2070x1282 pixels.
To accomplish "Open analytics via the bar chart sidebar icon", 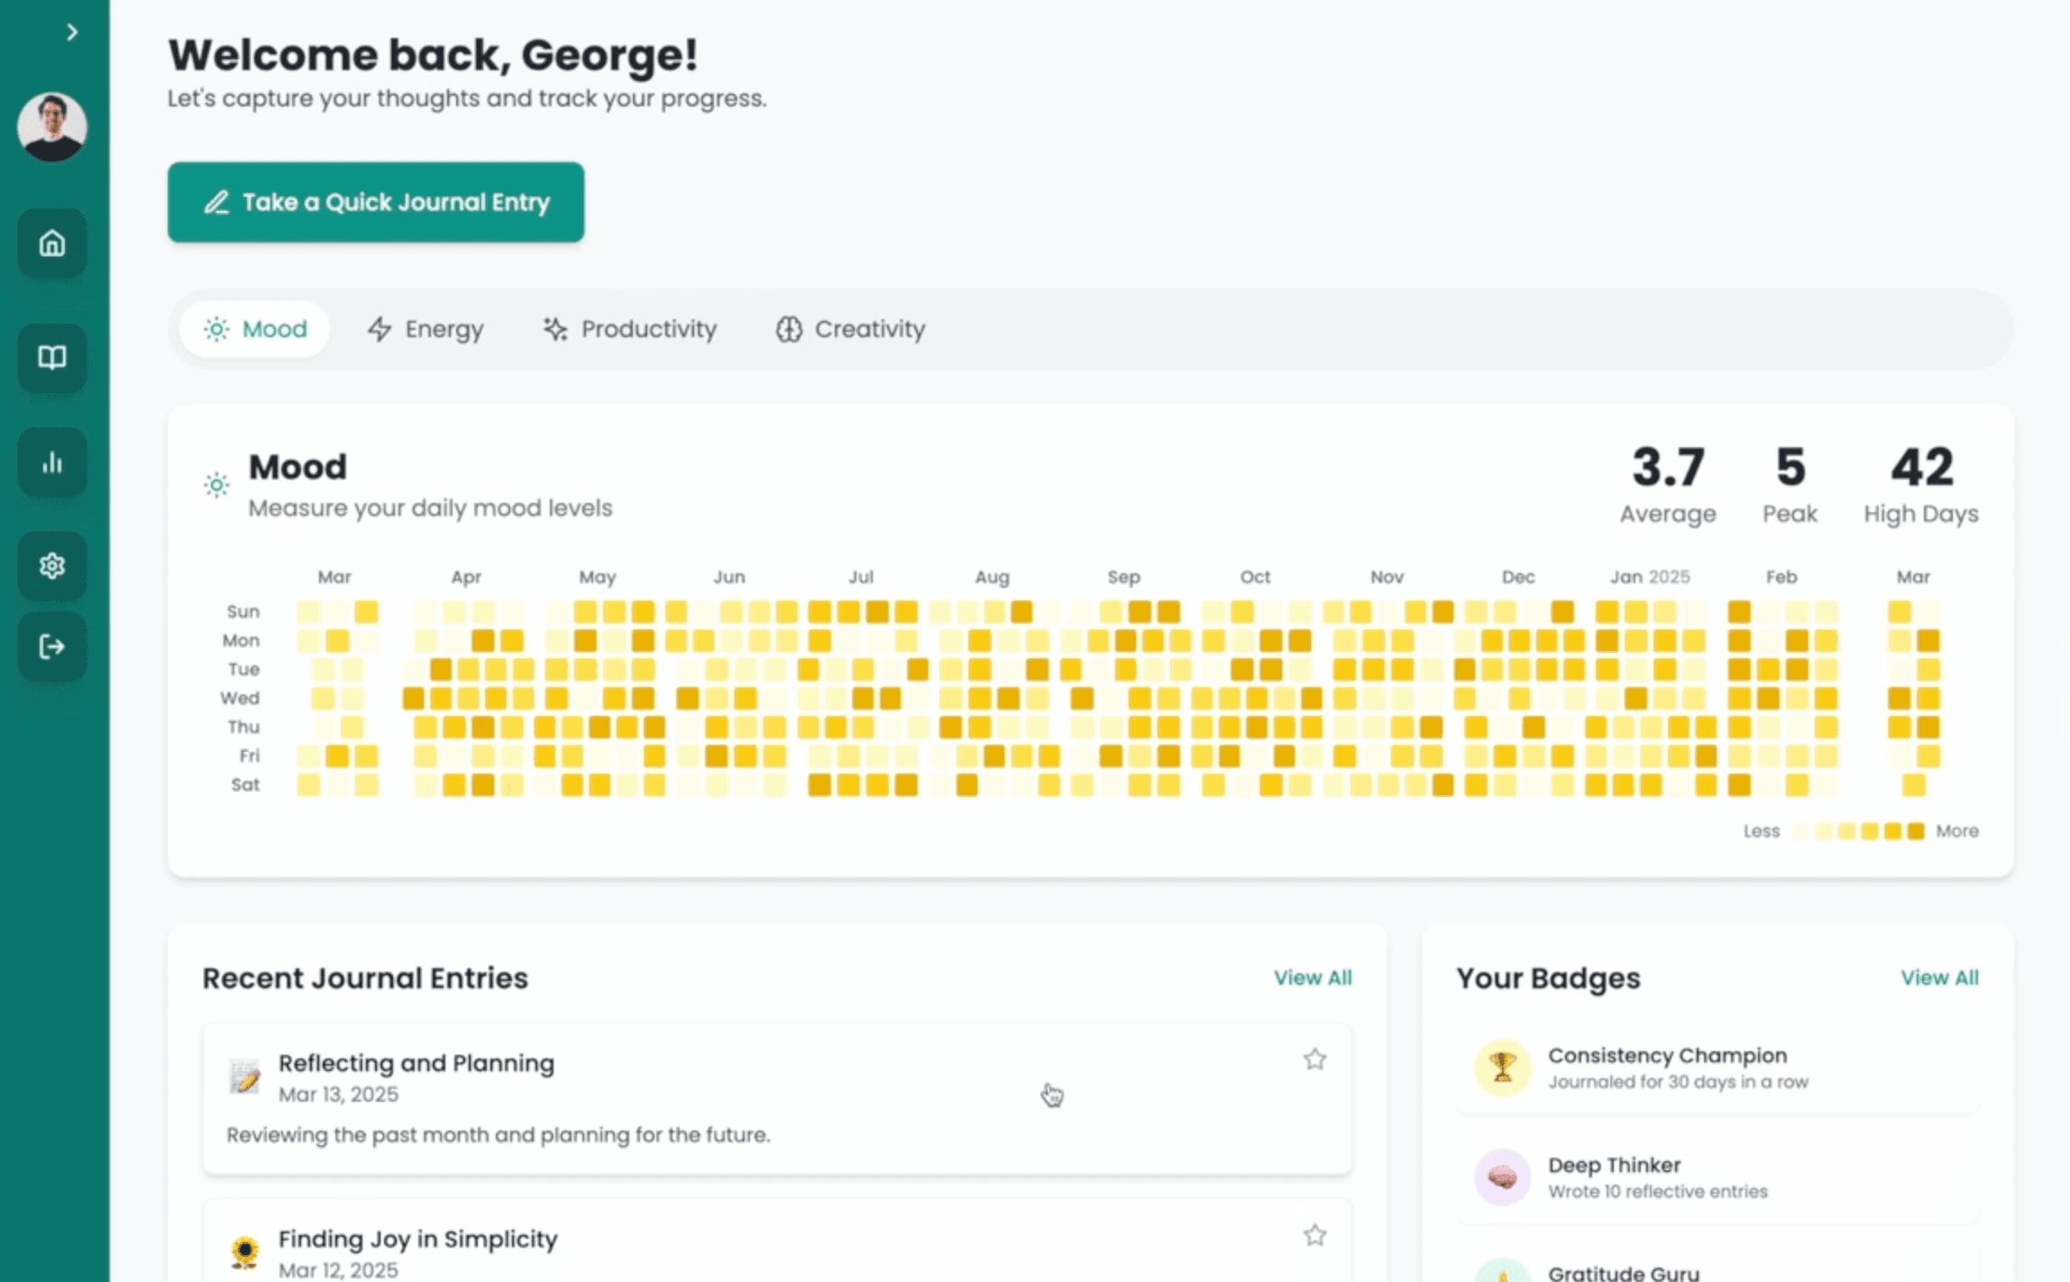I will coord(51,462).
